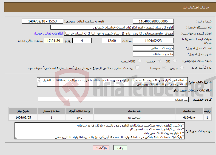Image resolution: width=216 pixels, height=155 pixels.
Task: Click the شرح کلی نیاز description textarea
Action: 112,82
